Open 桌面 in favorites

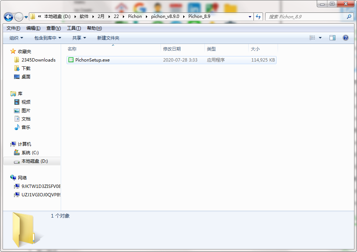click(x=22, y=77)
